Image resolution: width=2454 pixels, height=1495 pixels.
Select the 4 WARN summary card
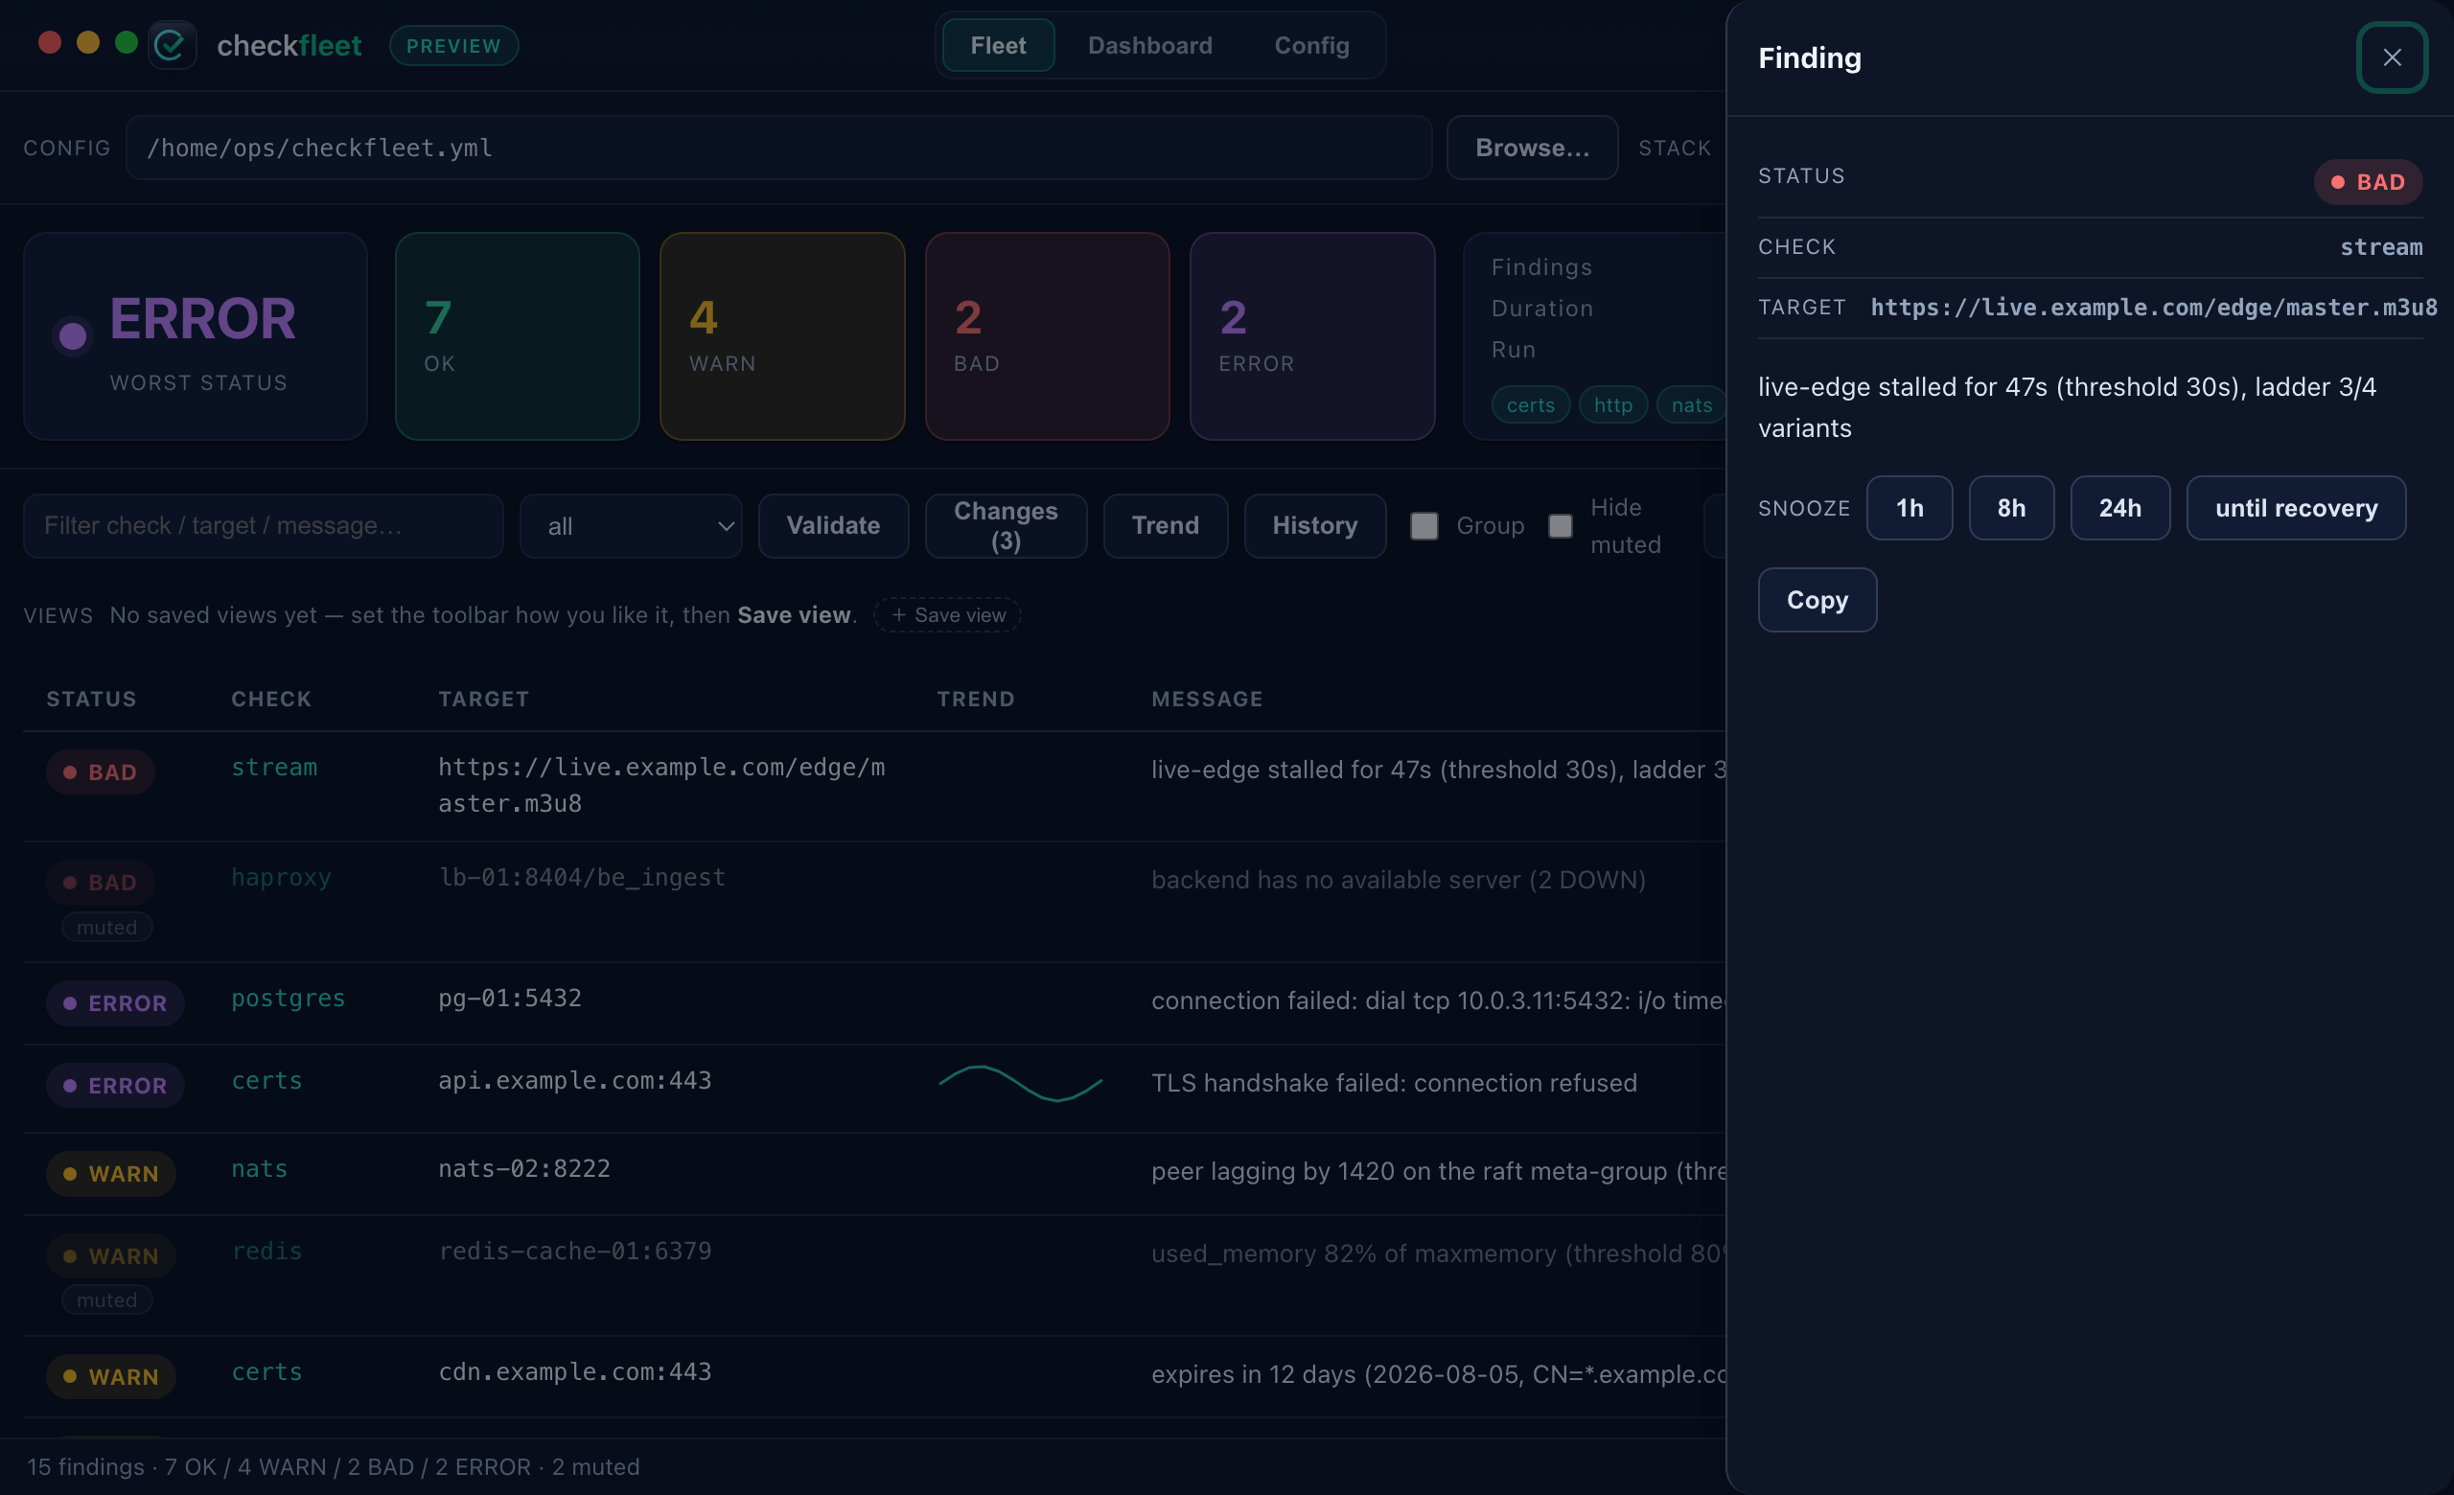click(782, 336)
